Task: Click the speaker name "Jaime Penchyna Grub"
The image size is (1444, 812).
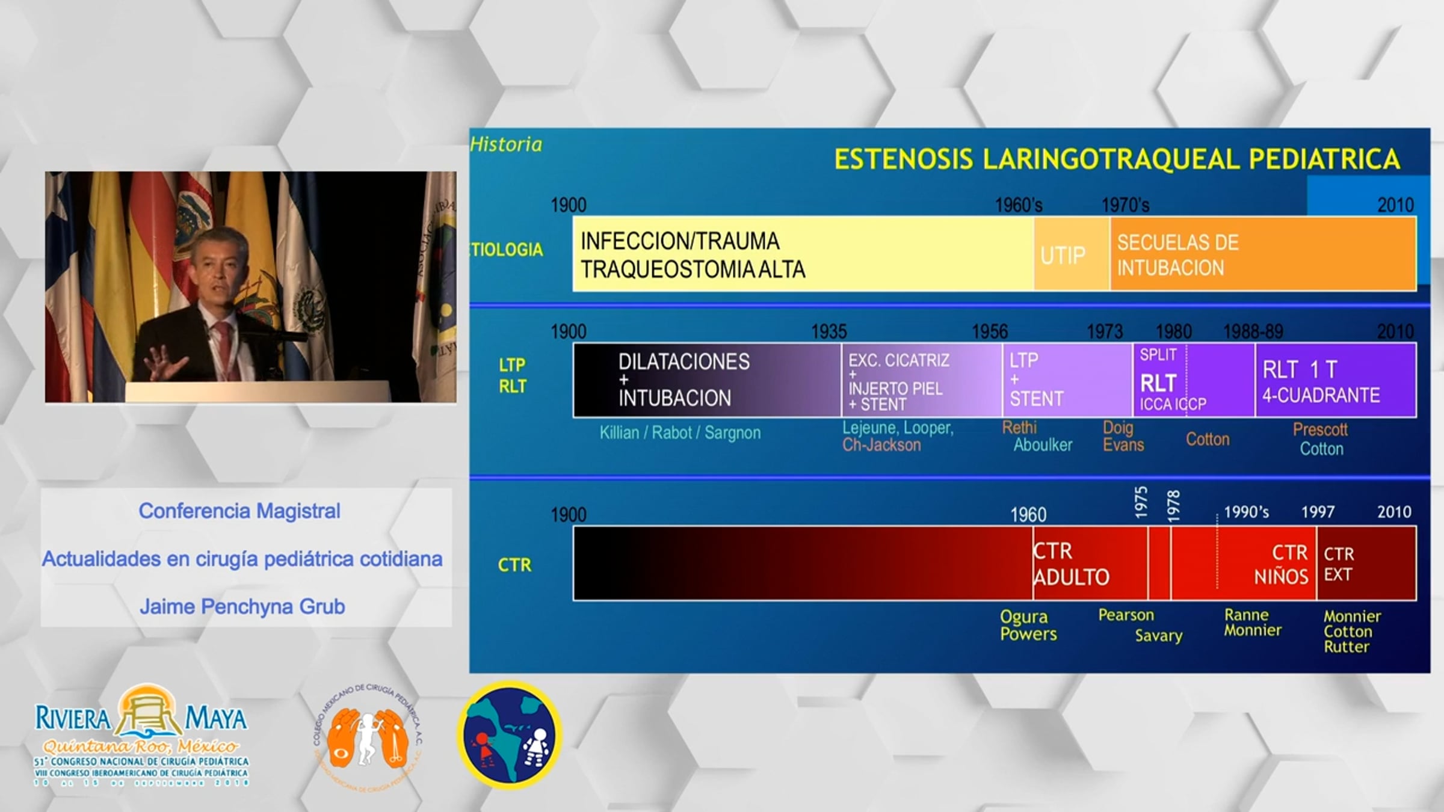Action: click(242, 606)
